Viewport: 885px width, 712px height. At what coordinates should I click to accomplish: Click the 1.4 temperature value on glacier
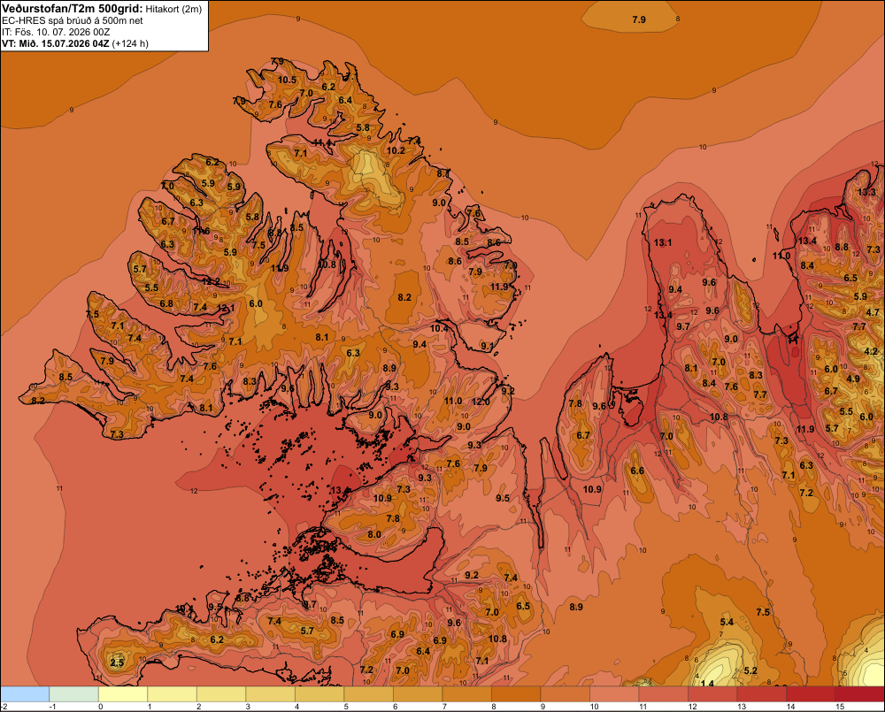coord(706,683)
